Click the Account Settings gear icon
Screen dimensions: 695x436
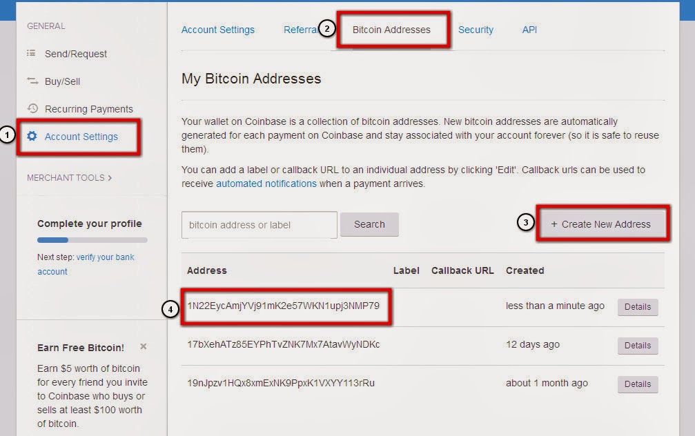point(32,136)
